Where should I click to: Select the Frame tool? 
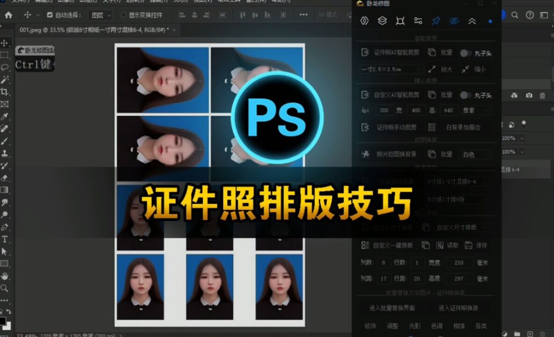coord(5,104)
